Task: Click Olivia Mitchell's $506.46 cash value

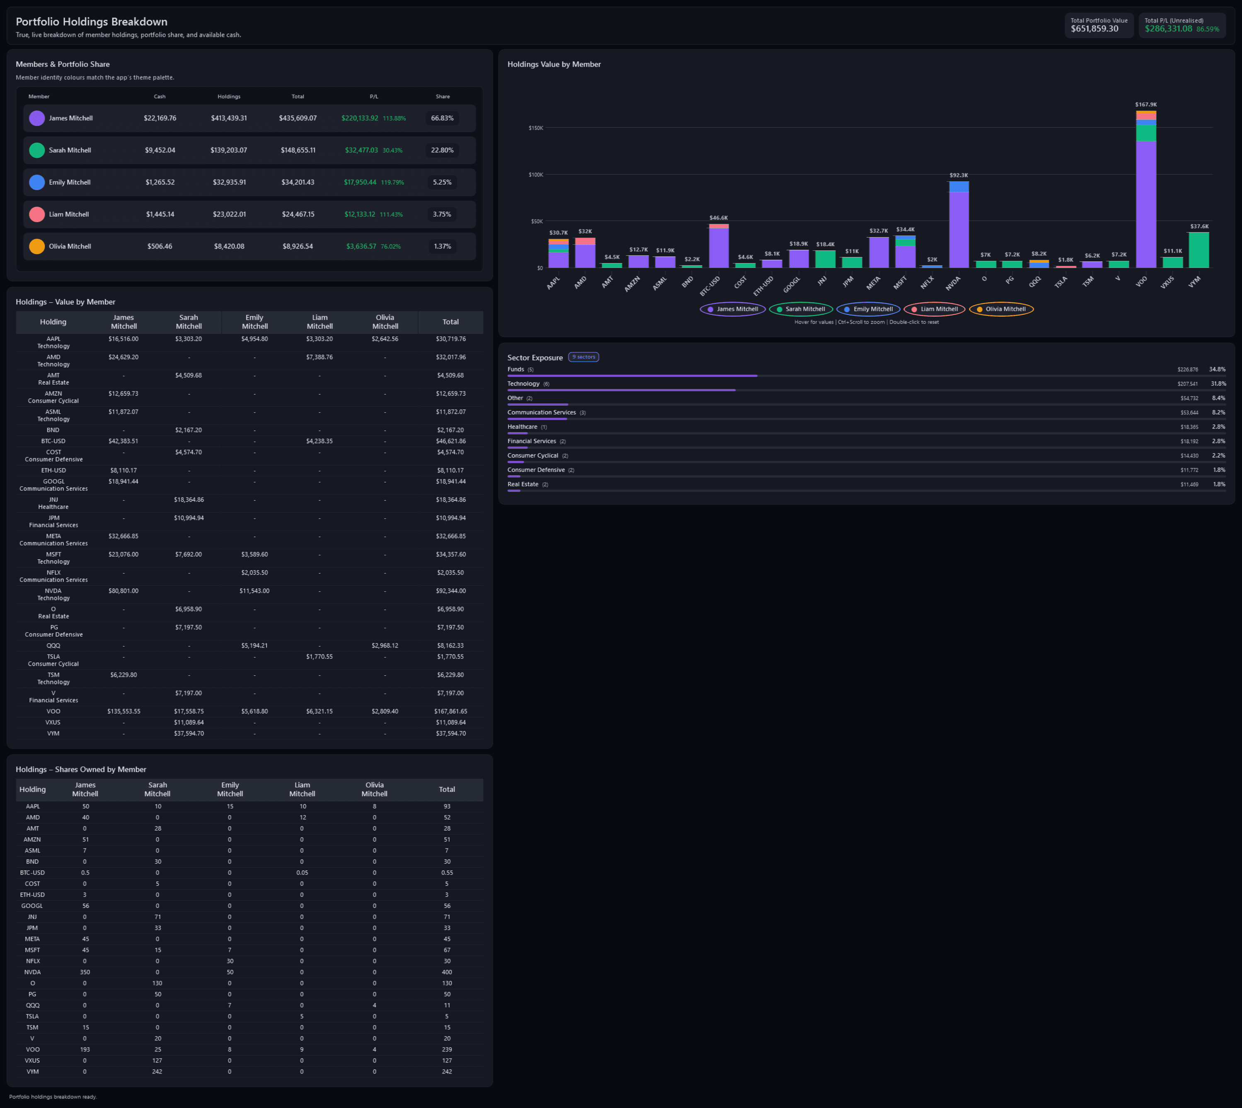Action: point(160,247)
